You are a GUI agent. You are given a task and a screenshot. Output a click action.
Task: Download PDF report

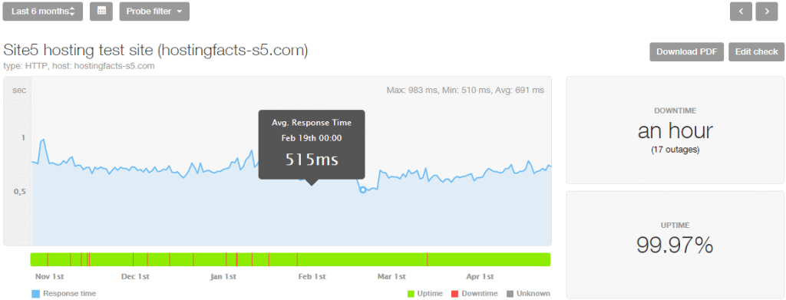click(687, 51)
